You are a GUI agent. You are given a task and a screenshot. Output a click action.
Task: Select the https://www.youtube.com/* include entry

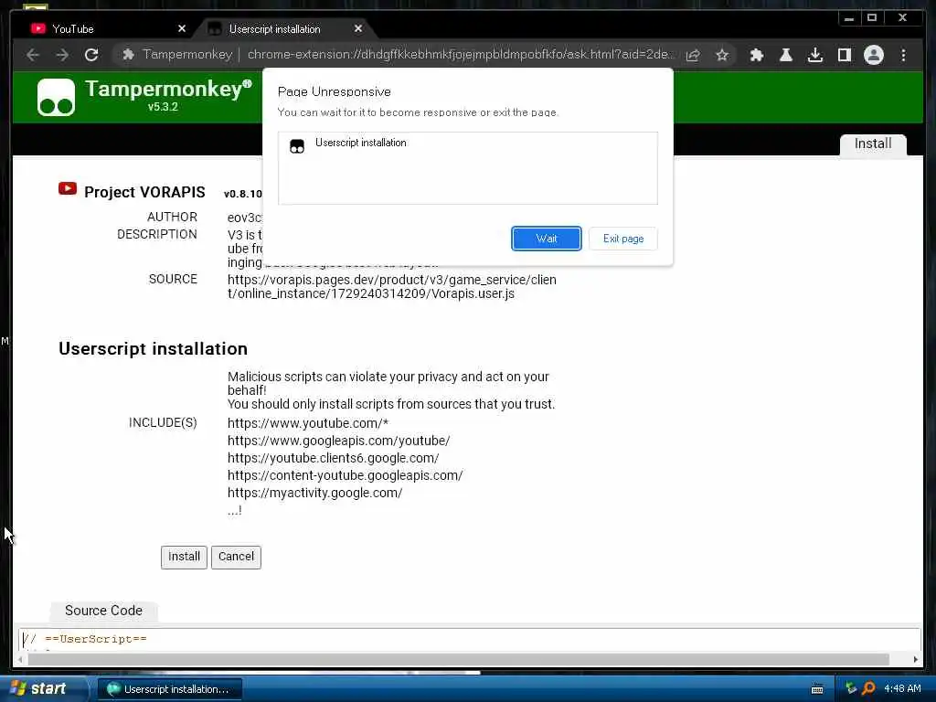tap(308, 423)
